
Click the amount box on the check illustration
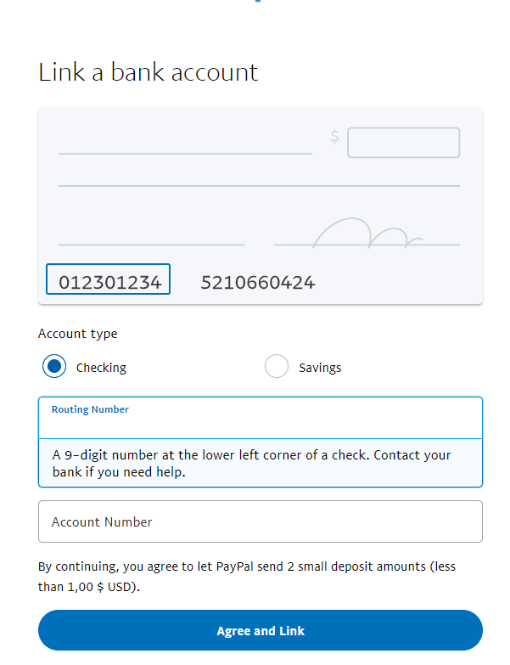(x=404, y=143)
